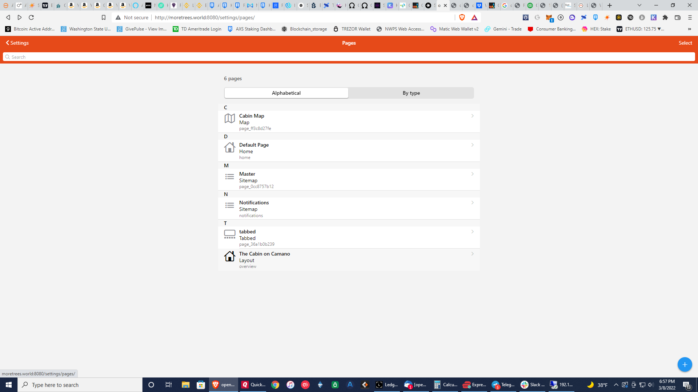Expand the Notifications sitemap row chevron
Image resolution: width=698 pixels, height=392 pixels.
point(473,203)
